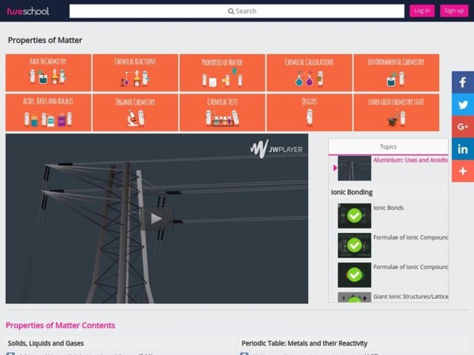This screenshot has width=474, height=355.
Task: Open the Quizzes tile
Action: coord(309,112)
